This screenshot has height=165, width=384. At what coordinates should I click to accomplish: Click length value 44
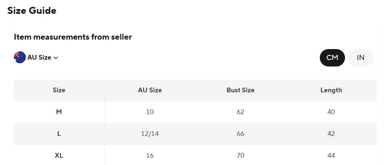tap(331, 156)
